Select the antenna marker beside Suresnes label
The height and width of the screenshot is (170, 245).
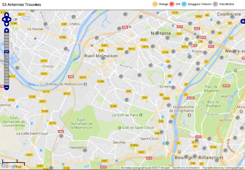[x=173, y=88]
